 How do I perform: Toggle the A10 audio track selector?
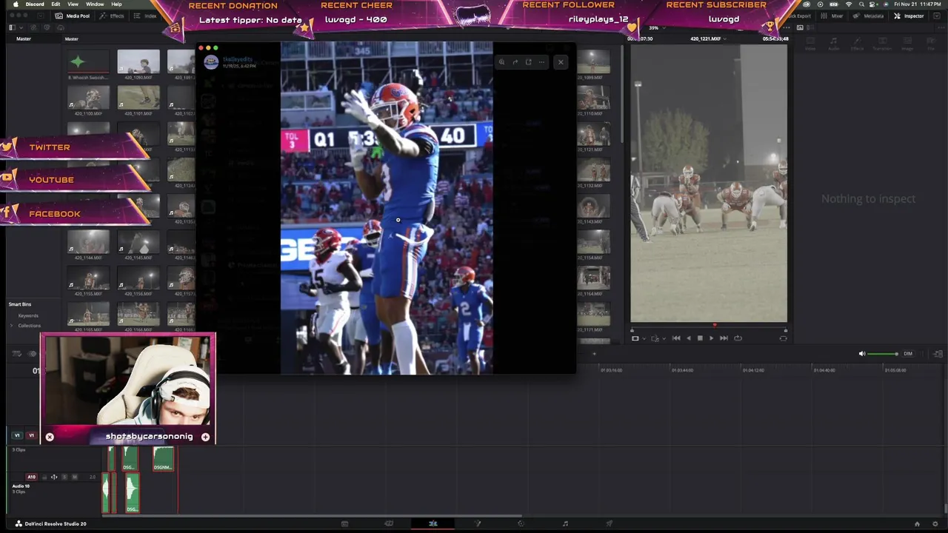(x=31, y=477)
